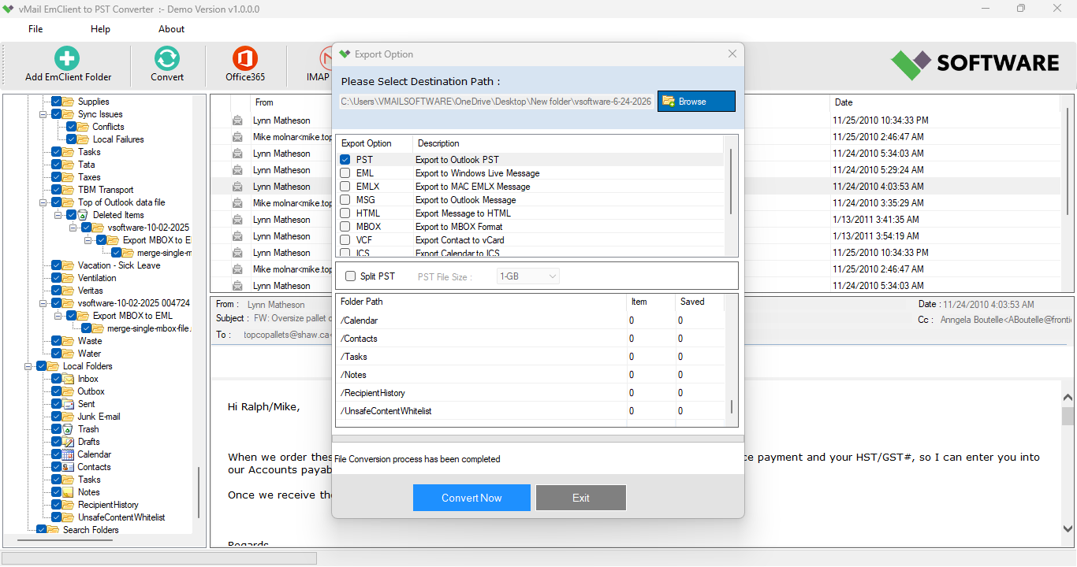Click the destination path input field
This screenshot has width=1077, height=567.
point(497,102)
